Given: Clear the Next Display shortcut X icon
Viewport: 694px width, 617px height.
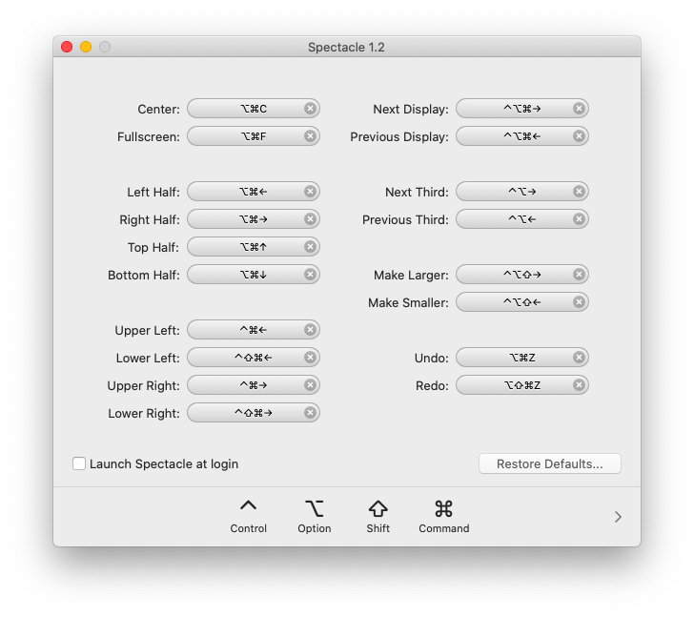Looking at the screenshot, I should point(579,109).
